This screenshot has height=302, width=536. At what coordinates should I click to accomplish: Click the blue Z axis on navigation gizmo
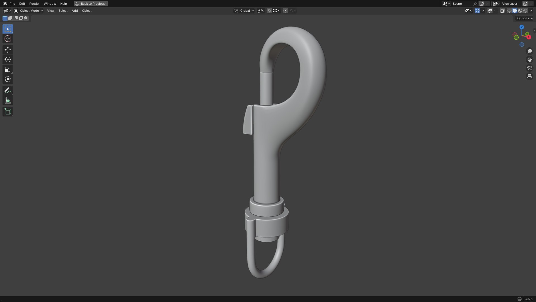point(522,27)
